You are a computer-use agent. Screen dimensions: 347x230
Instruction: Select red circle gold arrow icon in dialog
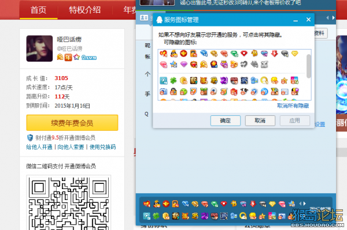183,54
